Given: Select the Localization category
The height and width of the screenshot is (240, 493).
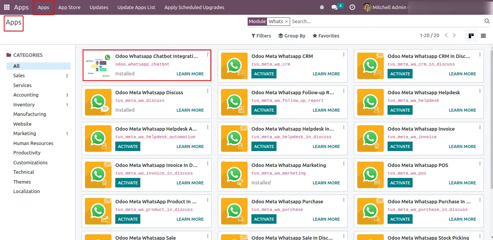Looking at the screenshot, I should 38,192.
